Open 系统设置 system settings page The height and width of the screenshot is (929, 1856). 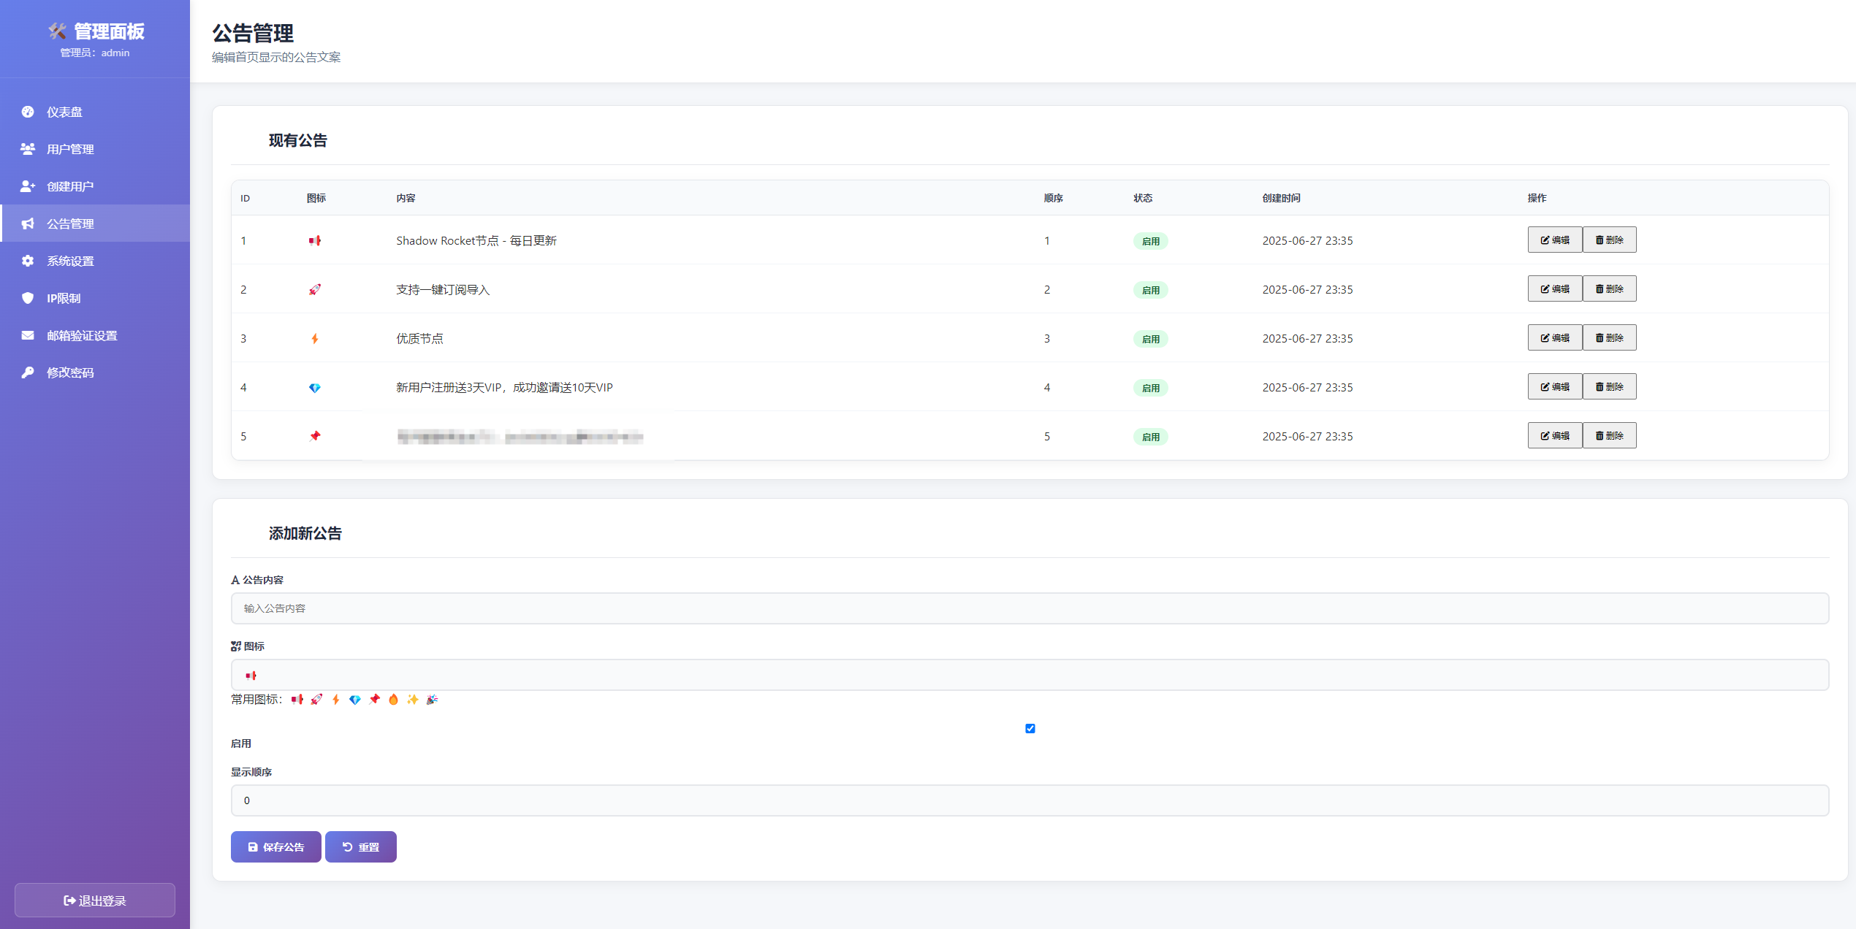[70, 261]
